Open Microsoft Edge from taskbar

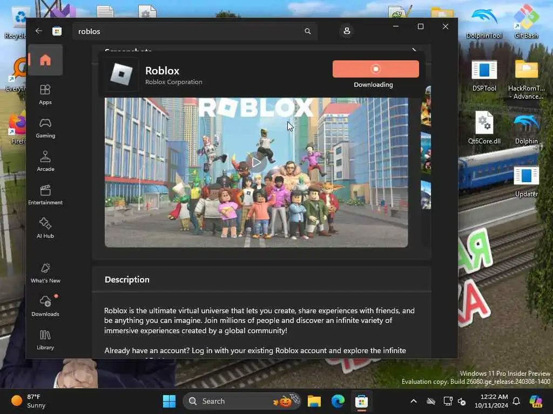point(338,401)
